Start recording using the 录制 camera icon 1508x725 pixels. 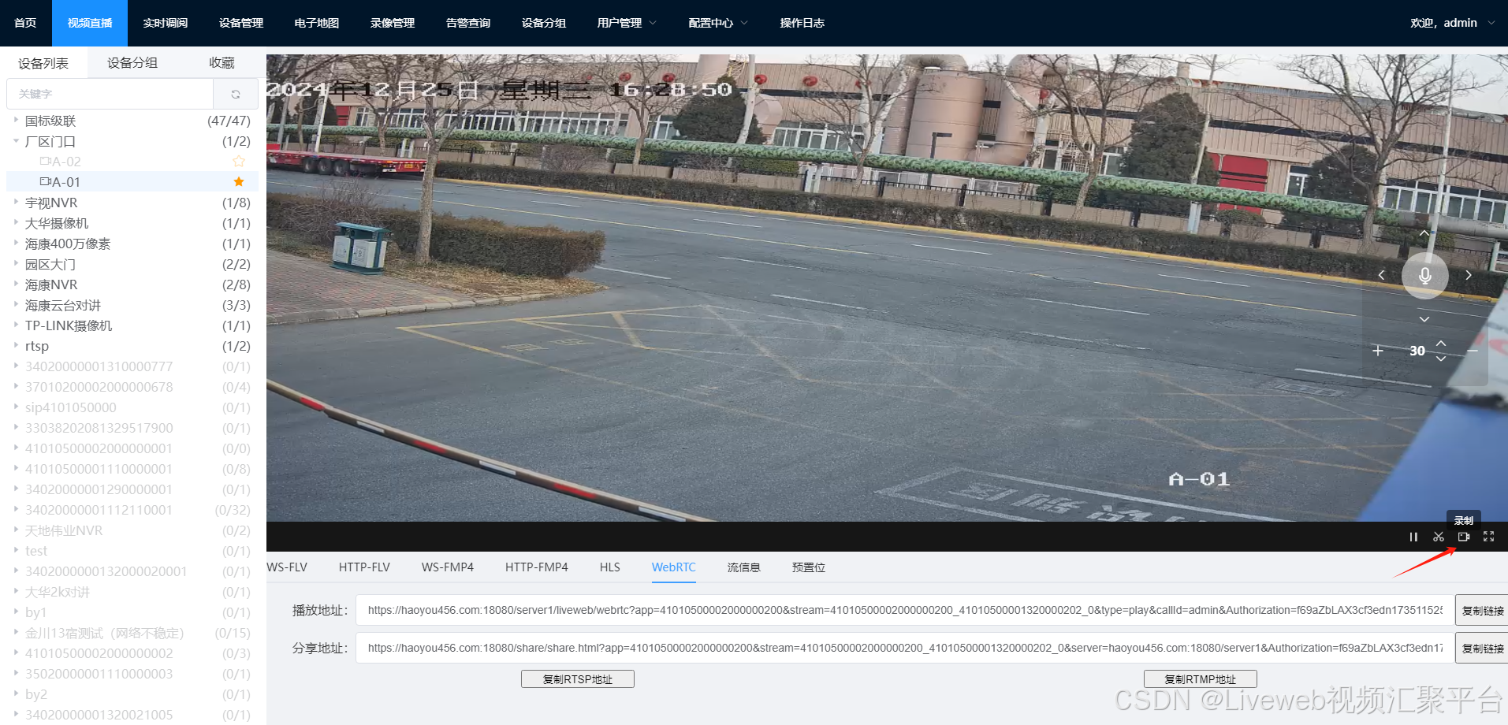[1464, 537]
